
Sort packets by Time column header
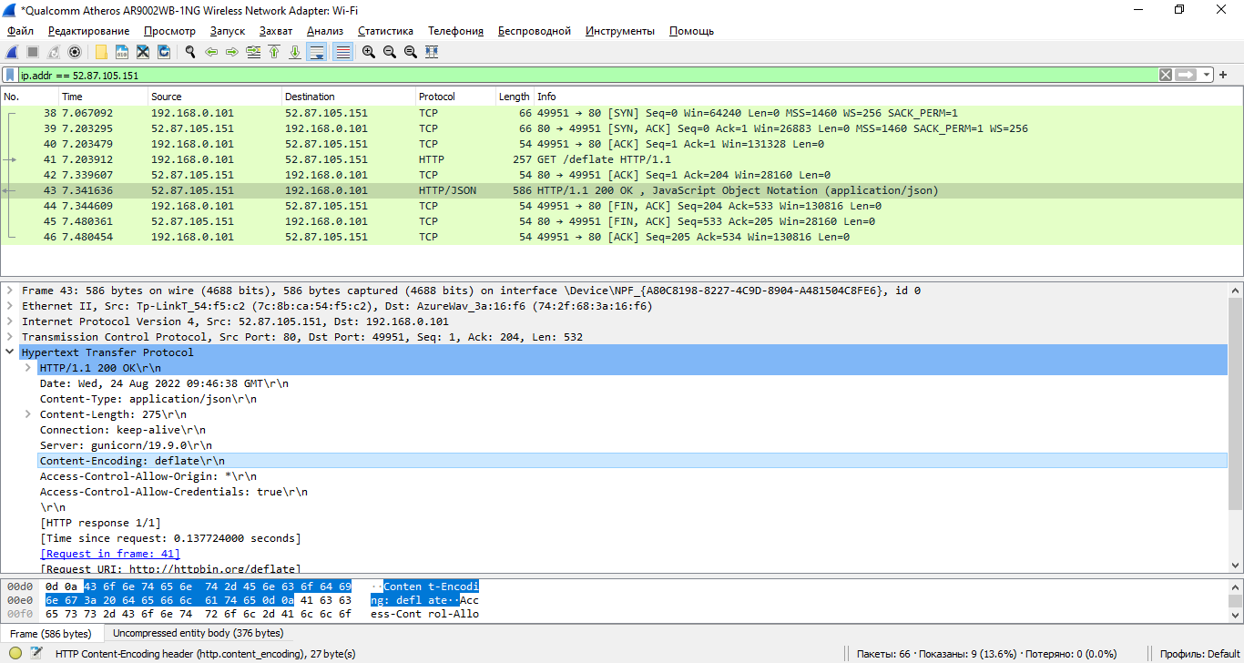pos(103,97)
